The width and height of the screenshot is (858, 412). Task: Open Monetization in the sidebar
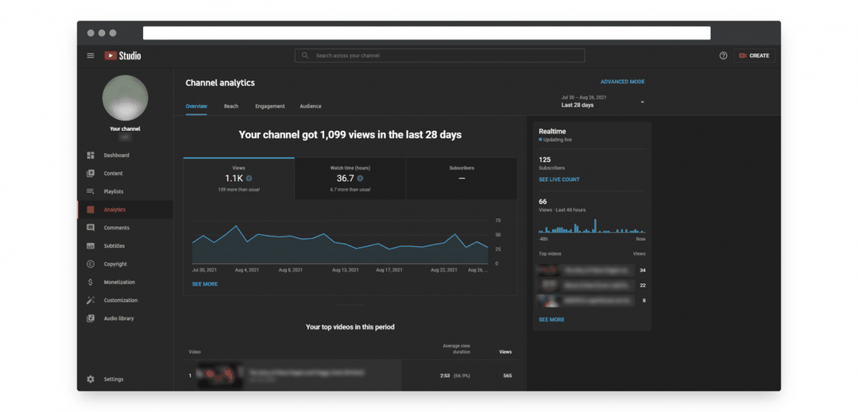(125, 282)
